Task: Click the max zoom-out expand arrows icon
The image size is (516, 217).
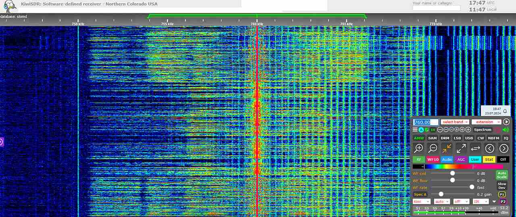Action: click(461, 149)
